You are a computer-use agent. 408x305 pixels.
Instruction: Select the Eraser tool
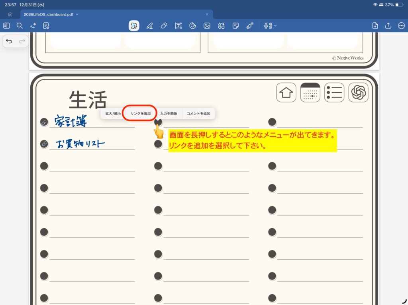tap(164, 26)
